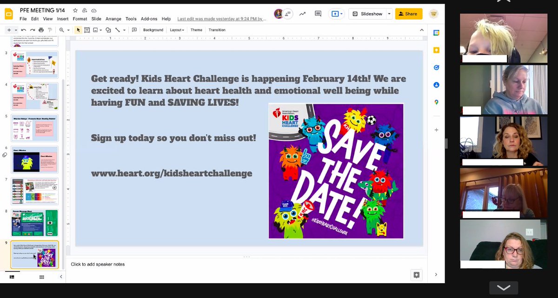Insert an image from toolbar

(95, 30)
